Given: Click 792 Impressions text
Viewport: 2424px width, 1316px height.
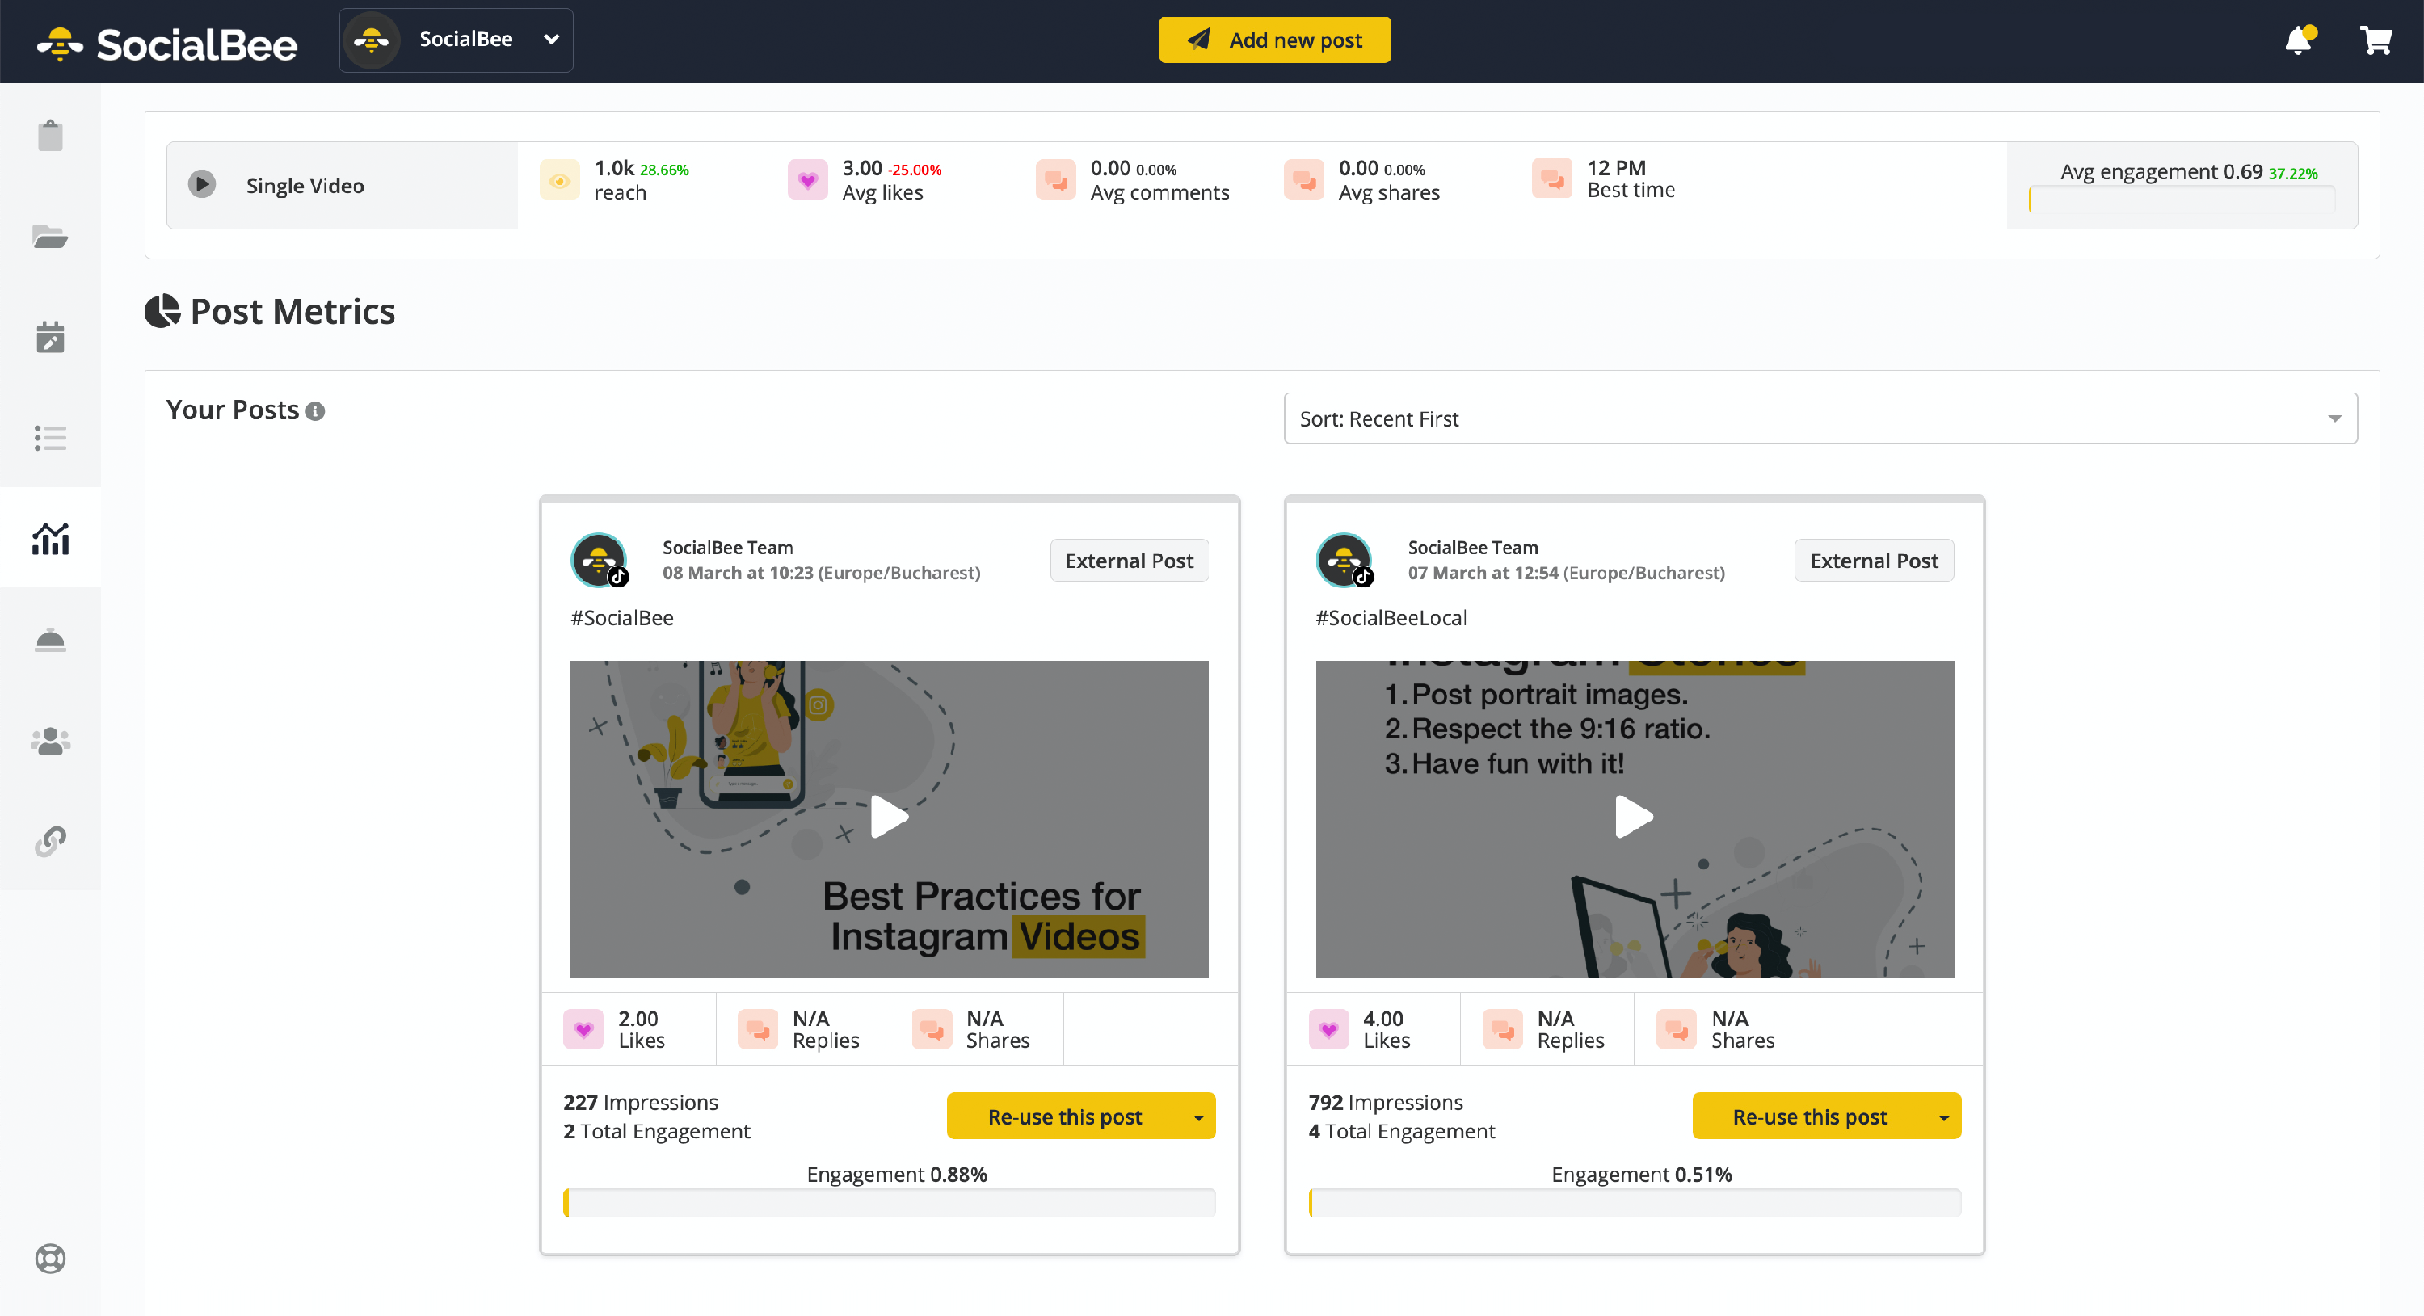Looking at the screenshot, I should (x=1386, y=1103).
